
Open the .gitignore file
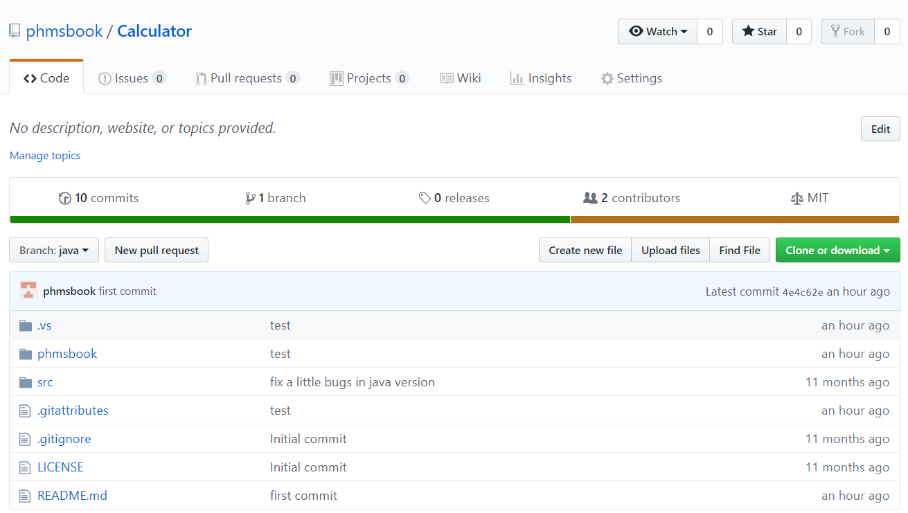[x=64, y=439]
